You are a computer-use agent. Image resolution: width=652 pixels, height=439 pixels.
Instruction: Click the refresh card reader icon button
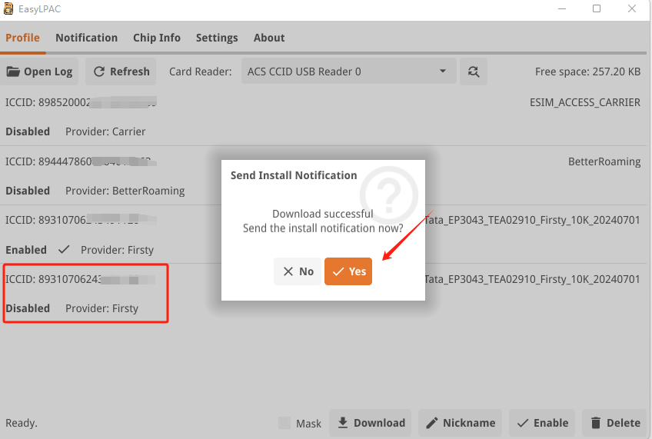[x=474, y=72]
